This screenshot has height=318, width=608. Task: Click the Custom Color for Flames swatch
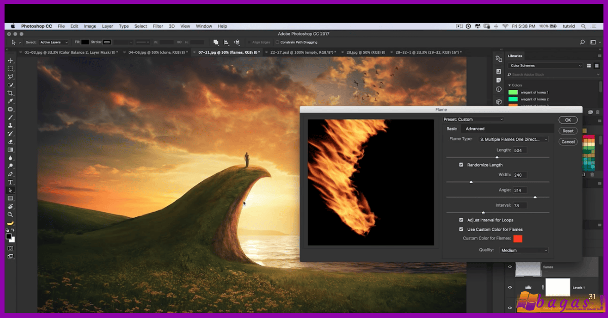[518, 238]
